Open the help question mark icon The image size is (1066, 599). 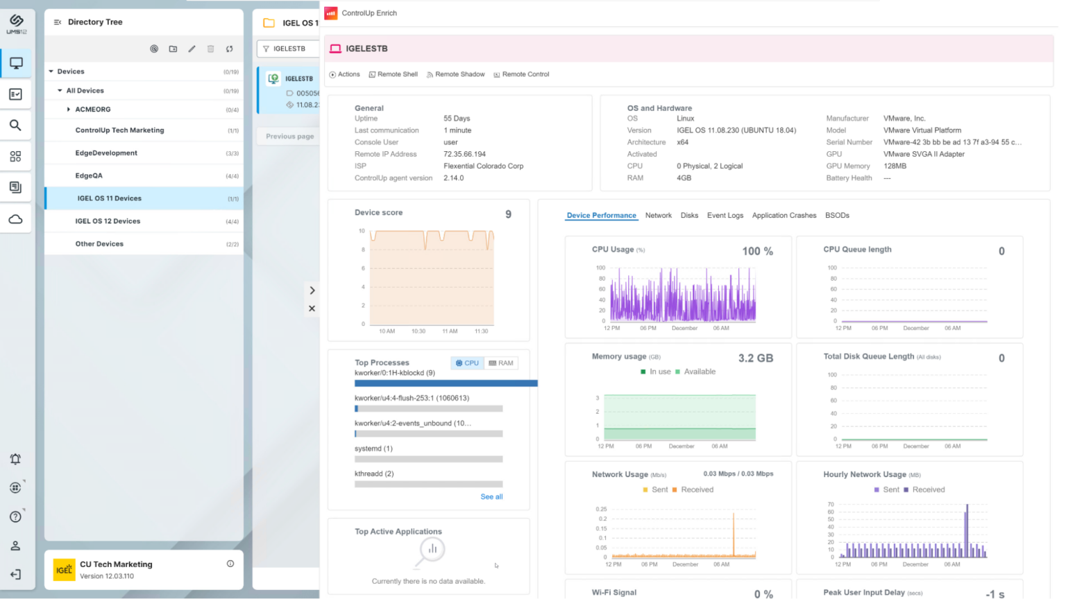tap(15, 516)
